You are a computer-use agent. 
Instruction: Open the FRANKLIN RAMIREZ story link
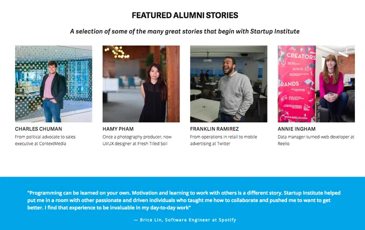pos(214,129)
